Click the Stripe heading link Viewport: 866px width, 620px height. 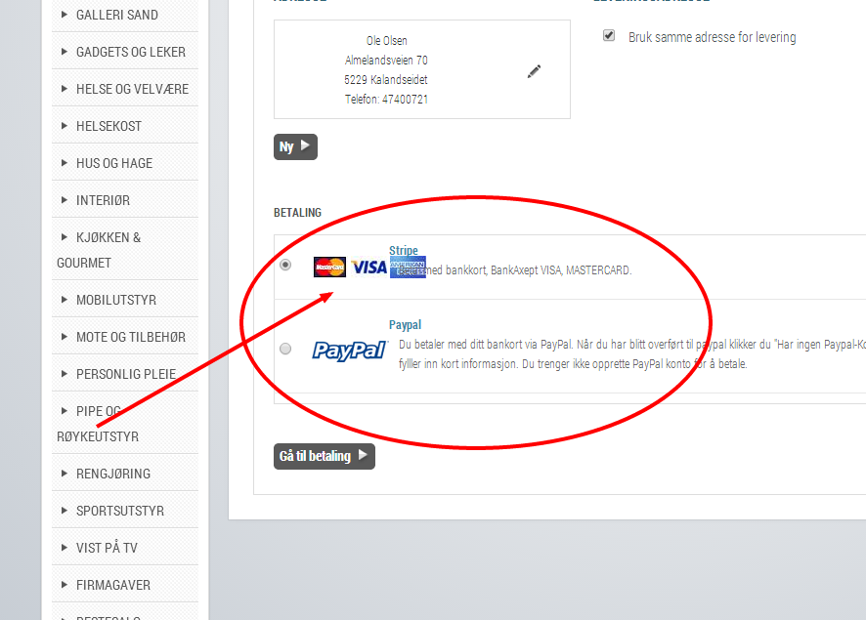(403, 250)
